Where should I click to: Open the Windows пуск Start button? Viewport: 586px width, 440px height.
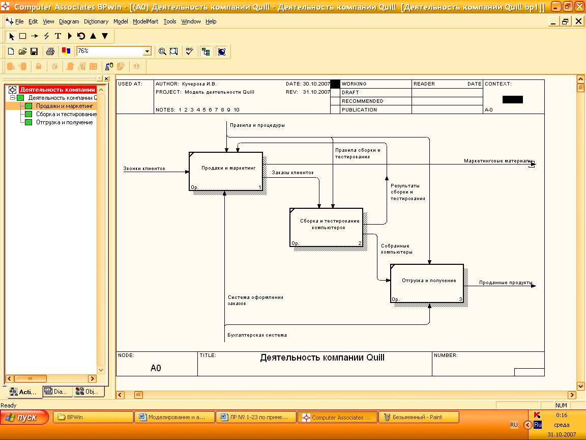(24, 417)
